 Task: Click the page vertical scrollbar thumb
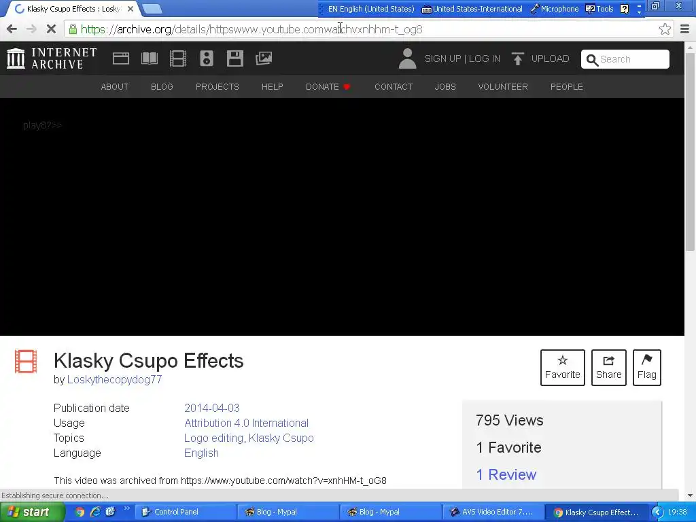tap(691, 151)
